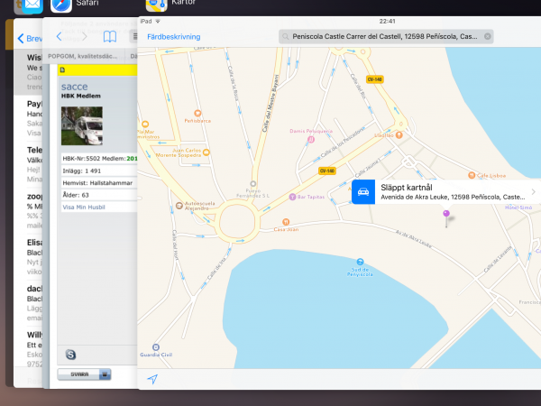Click the purple dropped pin on map

pos(445,215)
